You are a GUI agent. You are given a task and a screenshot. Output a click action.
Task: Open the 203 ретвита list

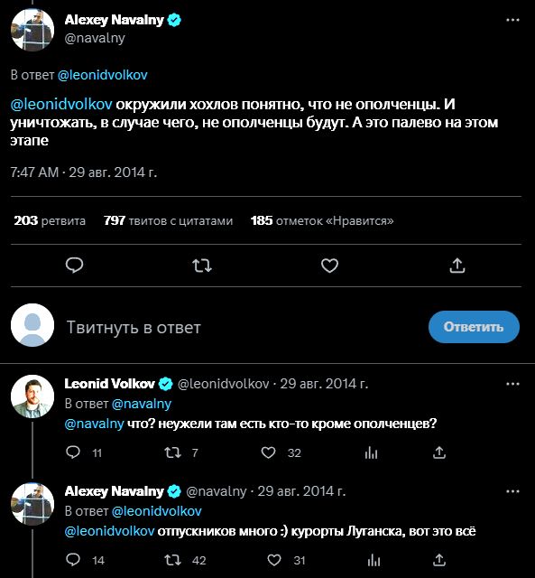point(50,220)
